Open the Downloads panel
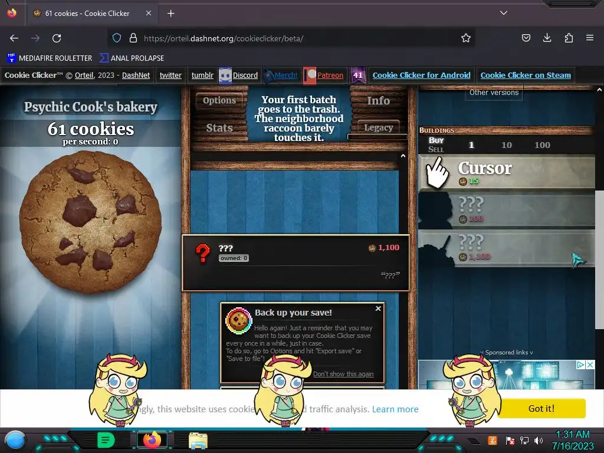The image size is (604, 453). coord(547,38)
